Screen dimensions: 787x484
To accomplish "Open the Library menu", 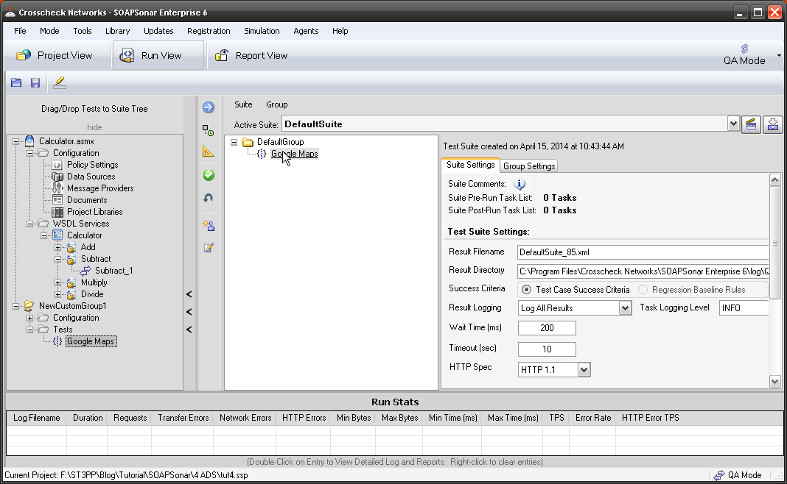I will point(117,31).
